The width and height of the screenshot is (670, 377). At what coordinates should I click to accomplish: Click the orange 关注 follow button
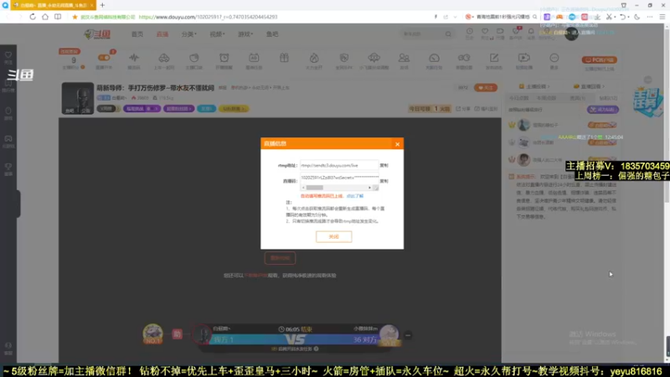pyautogui.click(x=486, y=88)
